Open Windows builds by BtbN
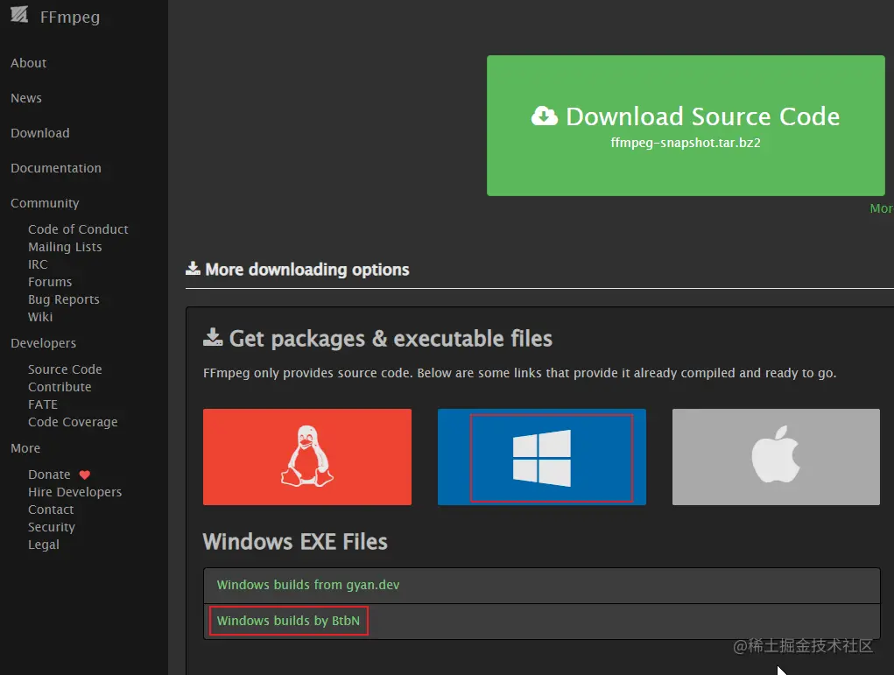Image resolution: width=894 pixels, height=675 pixels. coord(288,621)
